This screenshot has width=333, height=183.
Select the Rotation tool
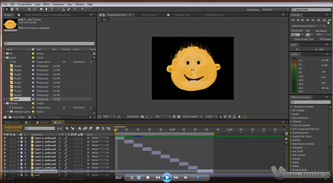click(x=24, y=9)
